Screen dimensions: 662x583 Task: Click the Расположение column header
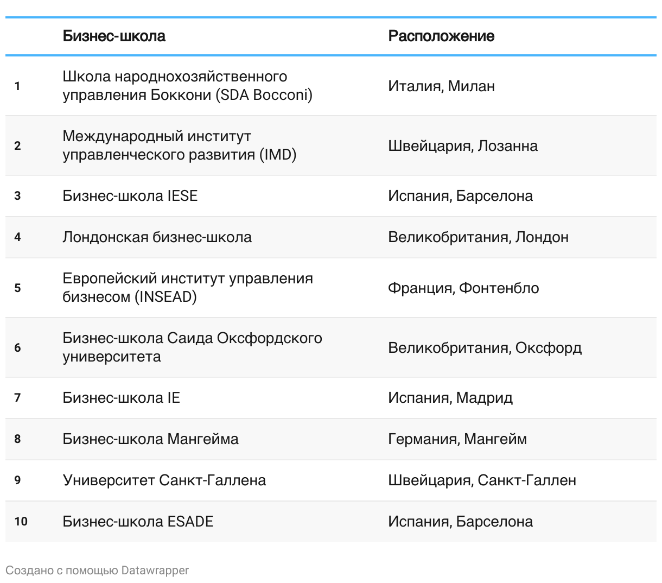pos(441,36)
